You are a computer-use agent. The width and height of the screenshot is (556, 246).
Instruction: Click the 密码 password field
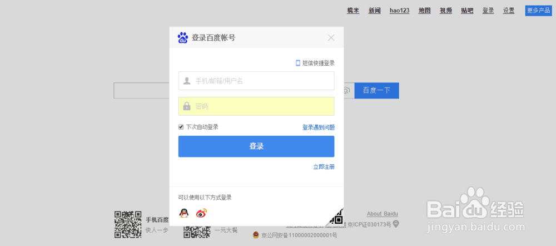point(256,106)
